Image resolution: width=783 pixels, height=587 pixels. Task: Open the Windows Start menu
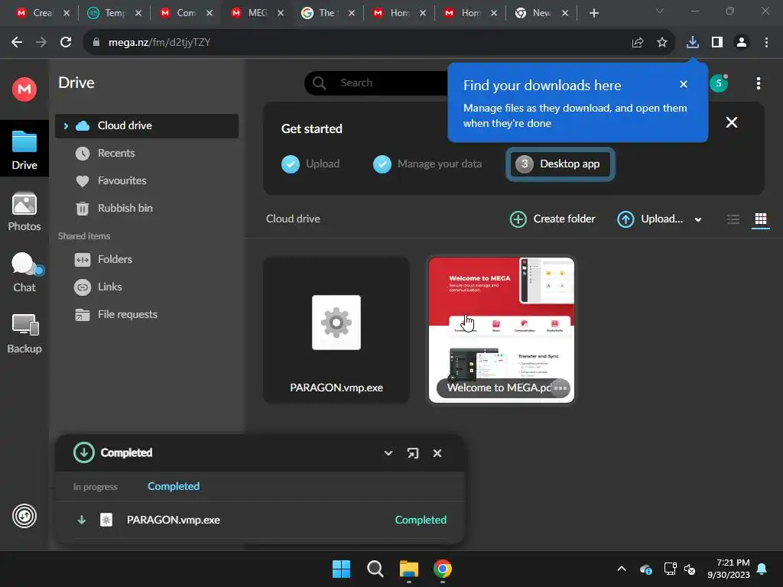342,569
